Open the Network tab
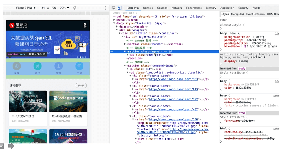The image size is (283, 150). 177,8
